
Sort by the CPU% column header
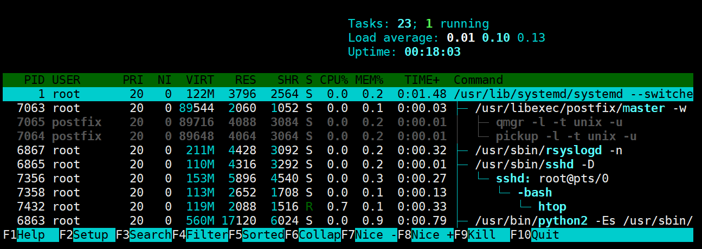[x=334, y=80]
